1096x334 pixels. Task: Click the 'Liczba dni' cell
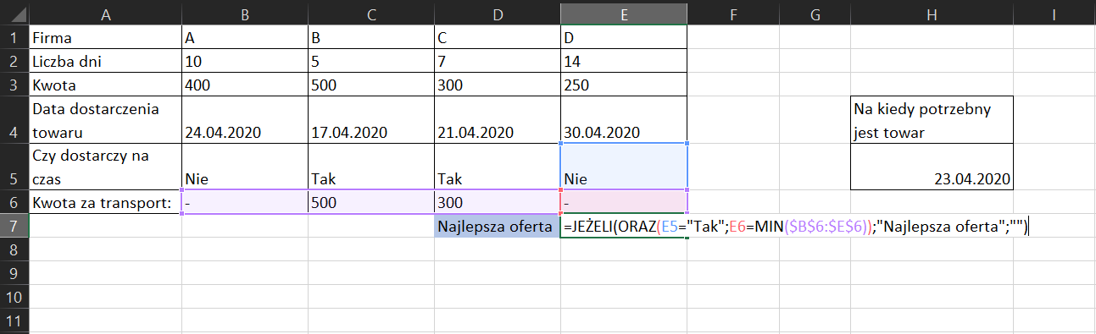coord(105,61)
